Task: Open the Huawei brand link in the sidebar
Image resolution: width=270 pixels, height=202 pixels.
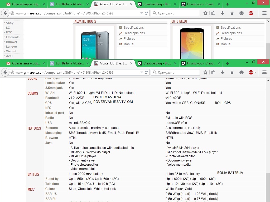Action: [12, 42]
